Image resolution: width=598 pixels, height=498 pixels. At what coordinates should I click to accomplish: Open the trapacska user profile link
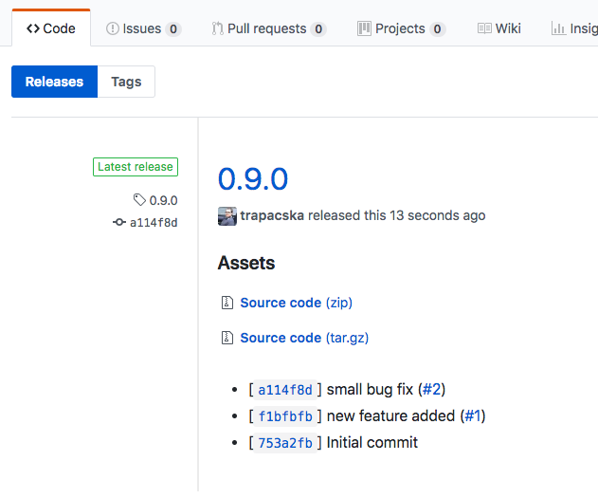click(x=272, y=215)
